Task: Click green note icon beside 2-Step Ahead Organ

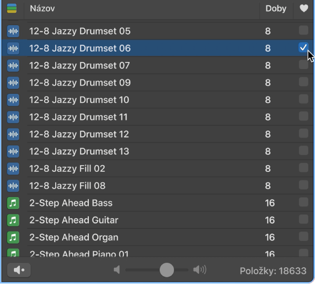Action: pos(13,237)
